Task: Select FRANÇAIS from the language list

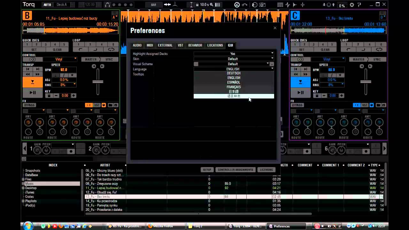Action: (x=234, y=87)
